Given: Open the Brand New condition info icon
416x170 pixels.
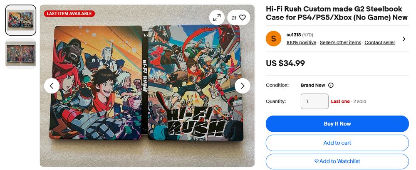Looking at the screenshot, I should pyautogui.click(x=331, y=85).
